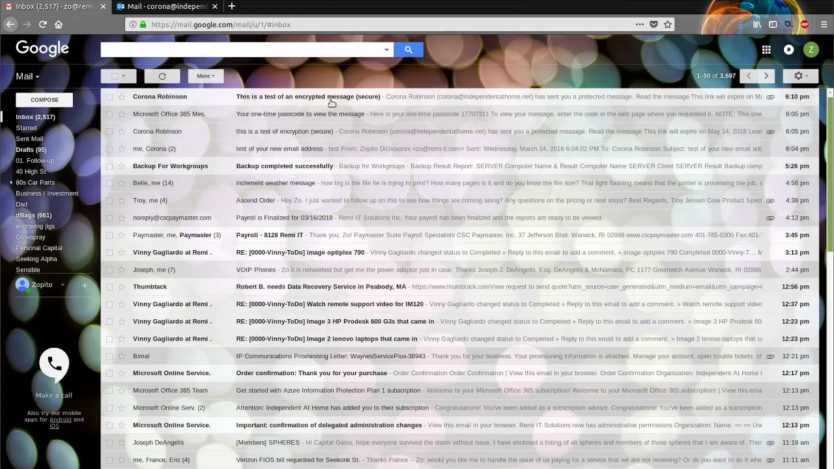The image size is (834, 469).
Task: Open Backup completed successfully email
Action: [285, 166]
